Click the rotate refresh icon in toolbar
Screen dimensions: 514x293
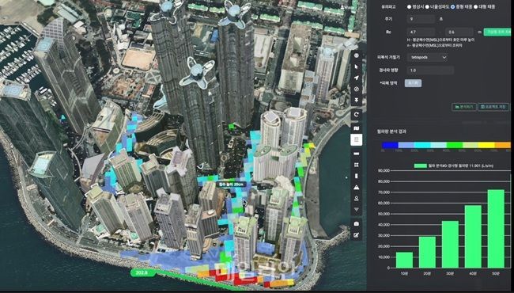tap(357, 115)
